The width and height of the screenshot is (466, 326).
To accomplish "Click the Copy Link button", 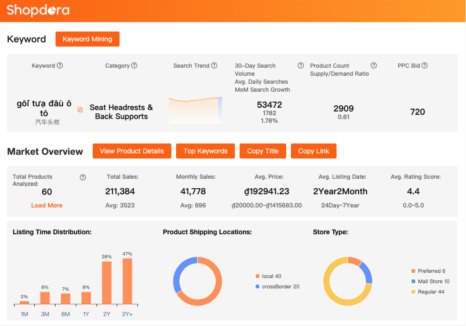I will [313, 151].
